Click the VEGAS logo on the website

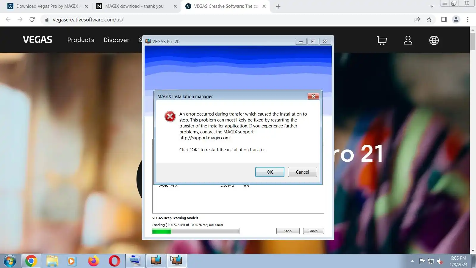click(37, 40)
